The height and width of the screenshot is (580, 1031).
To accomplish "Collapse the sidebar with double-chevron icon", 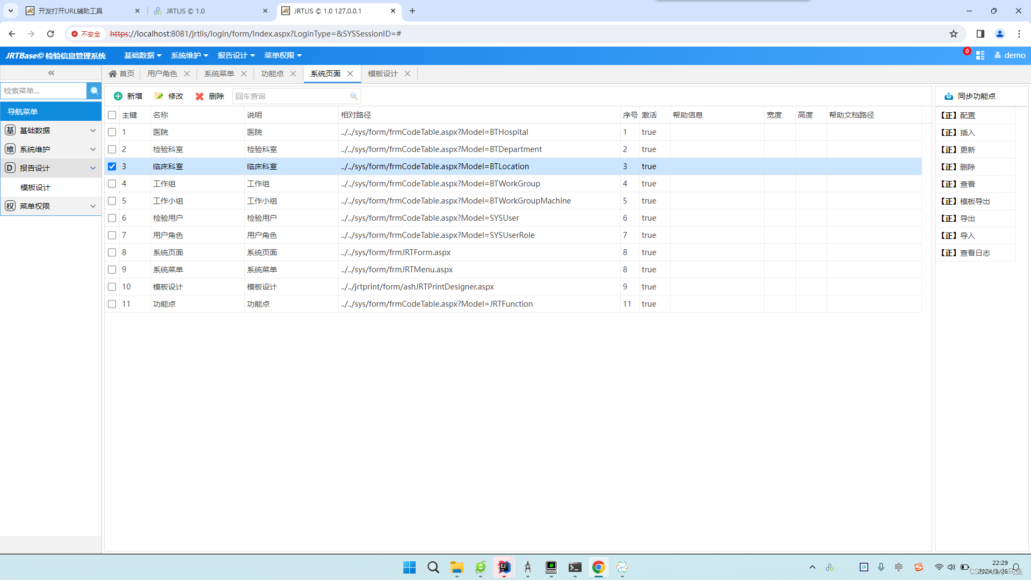I will click(x=51, y=73).
